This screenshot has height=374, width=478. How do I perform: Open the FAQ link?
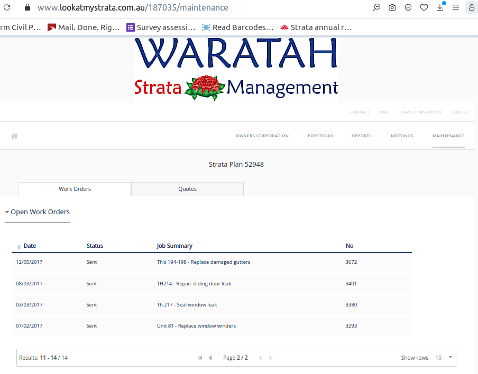coord(384,112)
